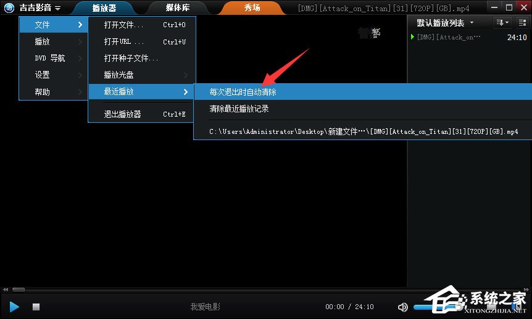Click the playlist view mode icon
Screen dimensions: 532x319
coord(523,23)
